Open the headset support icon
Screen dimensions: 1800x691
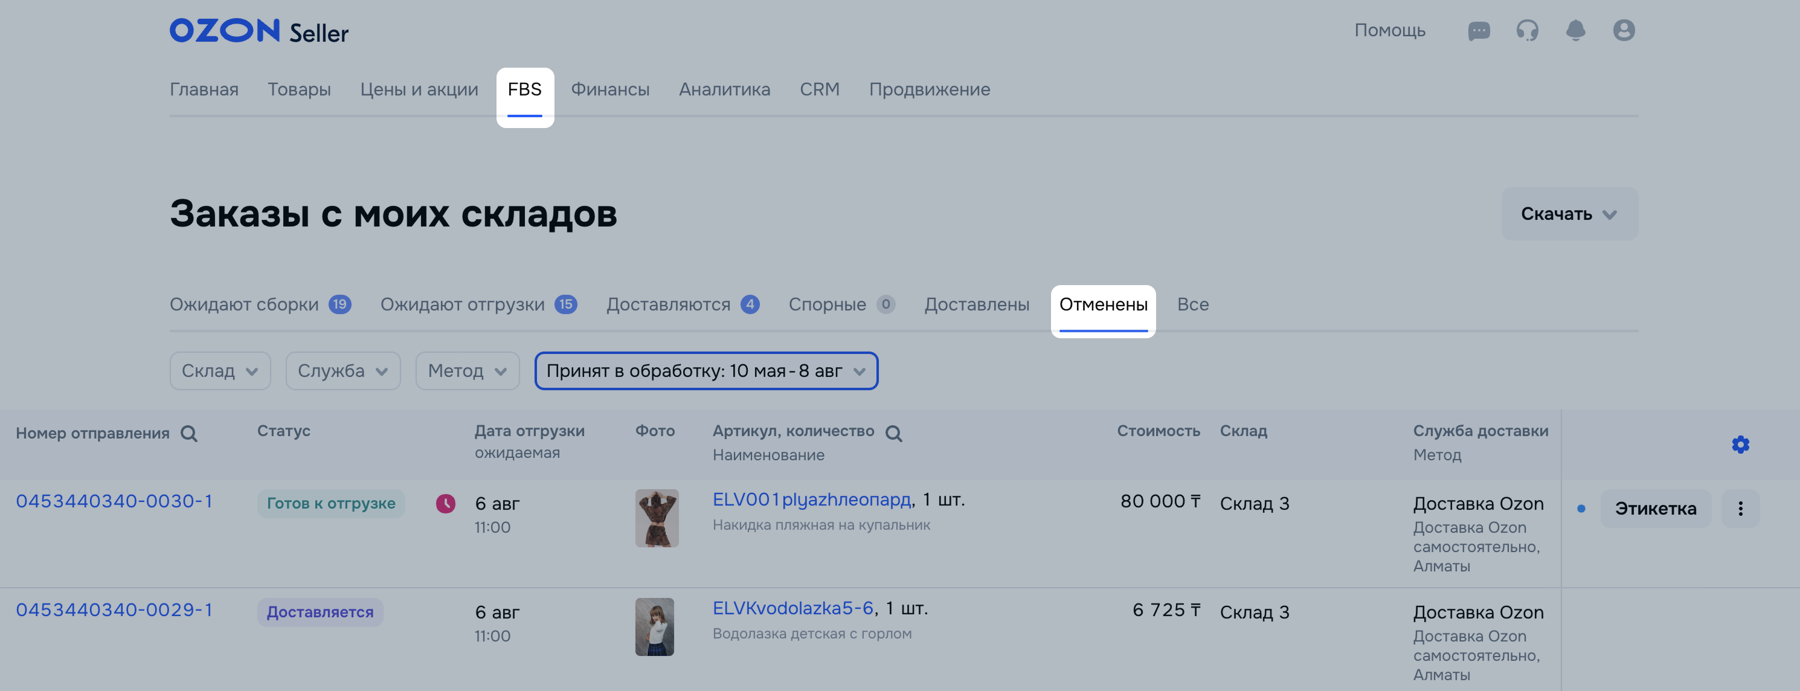click(1528, 31)
